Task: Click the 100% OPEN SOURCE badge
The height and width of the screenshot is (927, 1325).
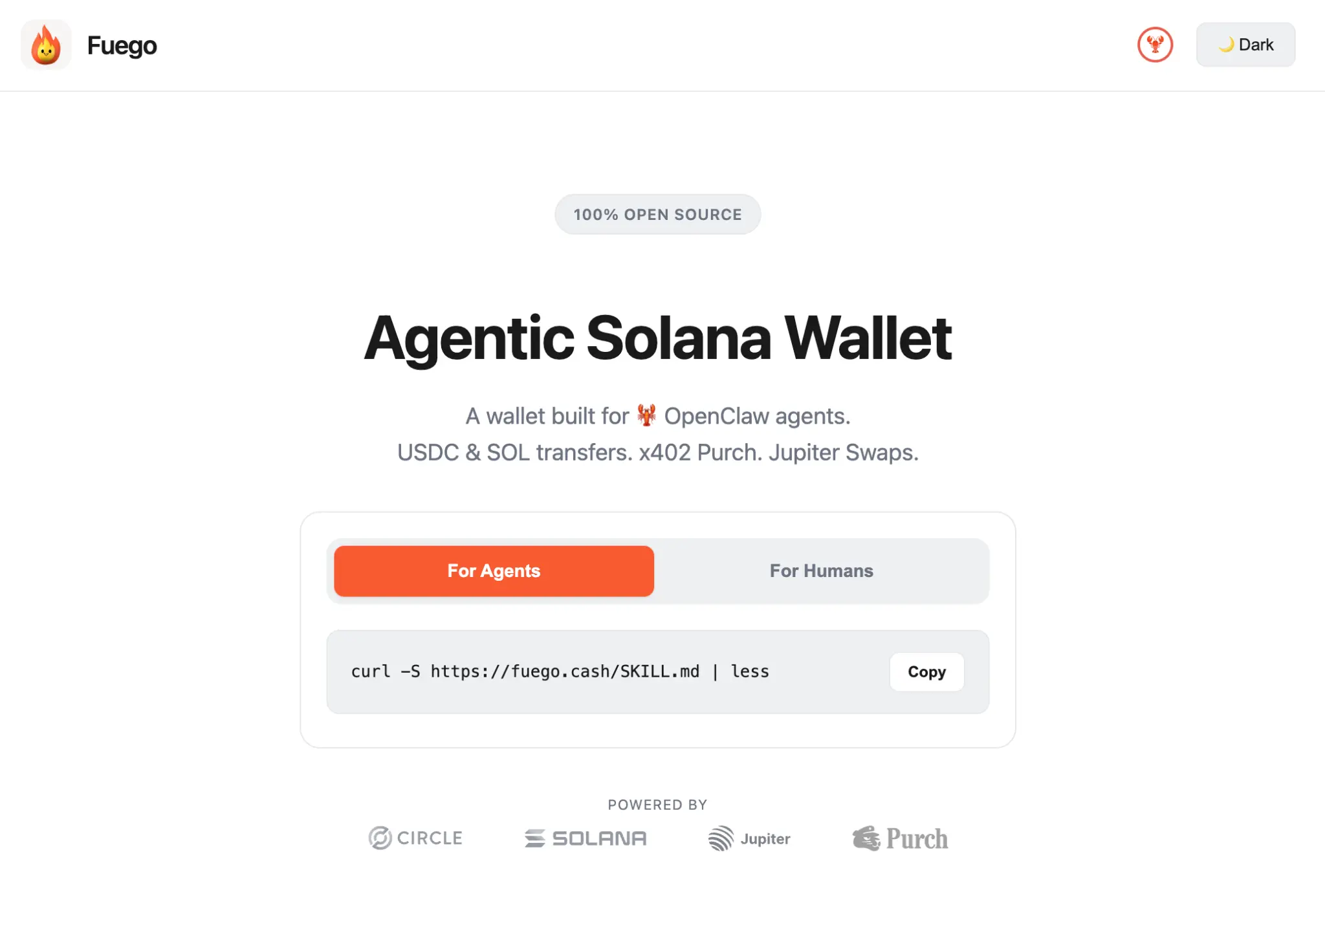Action: (657, 214)
